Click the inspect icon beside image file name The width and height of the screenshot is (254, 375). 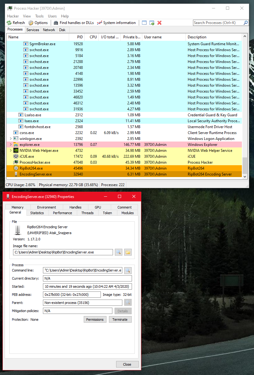coord(118,252)
